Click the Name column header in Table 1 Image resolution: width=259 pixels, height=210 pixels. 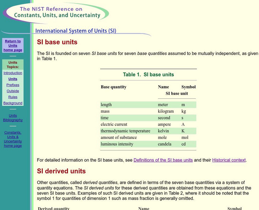pos(163,87)
